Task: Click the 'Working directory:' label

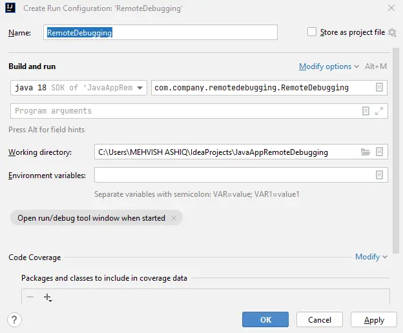Action: click(x=40, y=152)
